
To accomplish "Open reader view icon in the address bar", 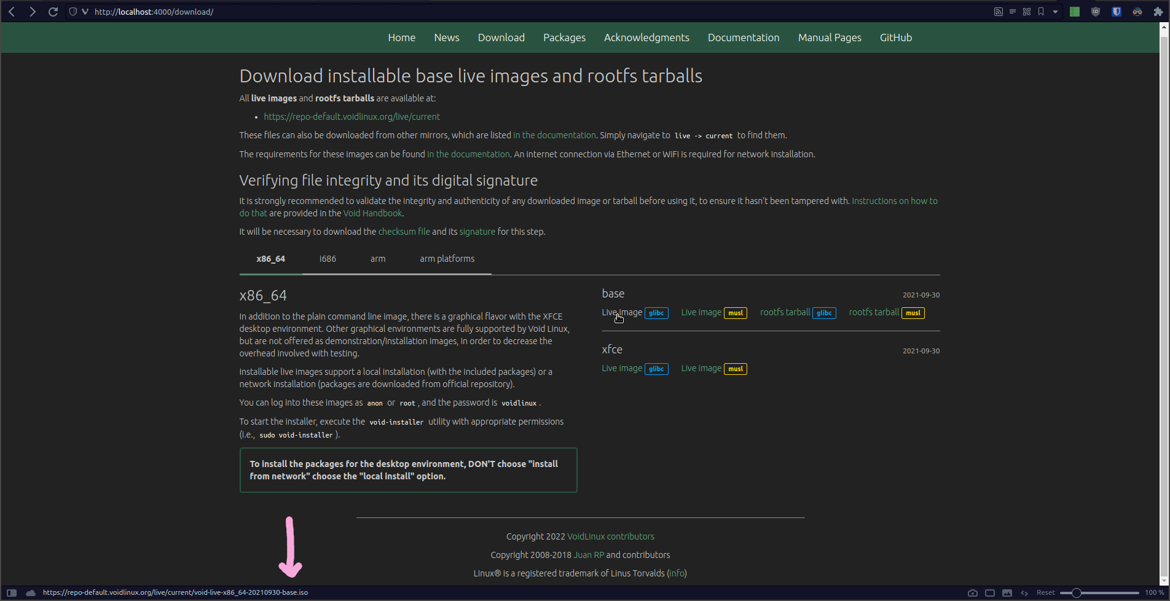I will 1013,12.
